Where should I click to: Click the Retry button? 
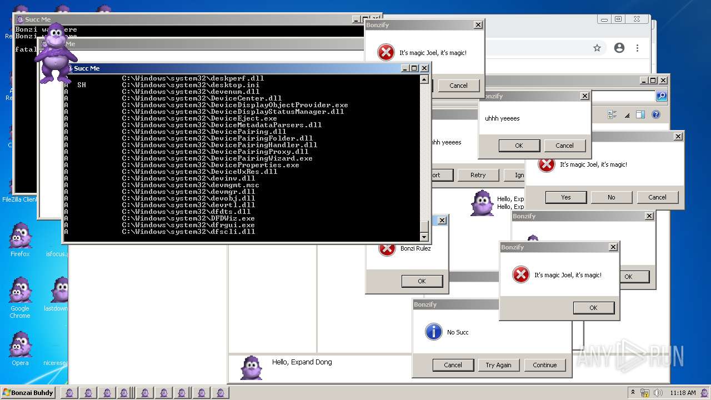(x=478, y=175)
